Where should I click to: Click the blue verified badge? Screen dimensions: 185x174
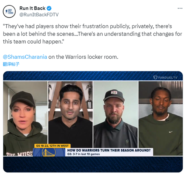(49, 8)
